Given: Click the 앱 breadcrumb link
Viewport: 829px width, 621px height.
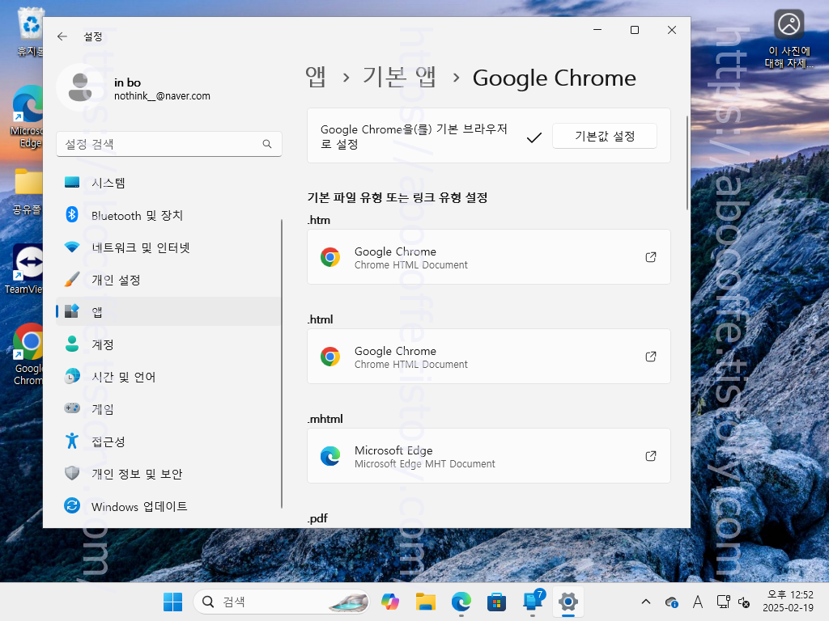Looking at the screenshot, I should point(316,78).
